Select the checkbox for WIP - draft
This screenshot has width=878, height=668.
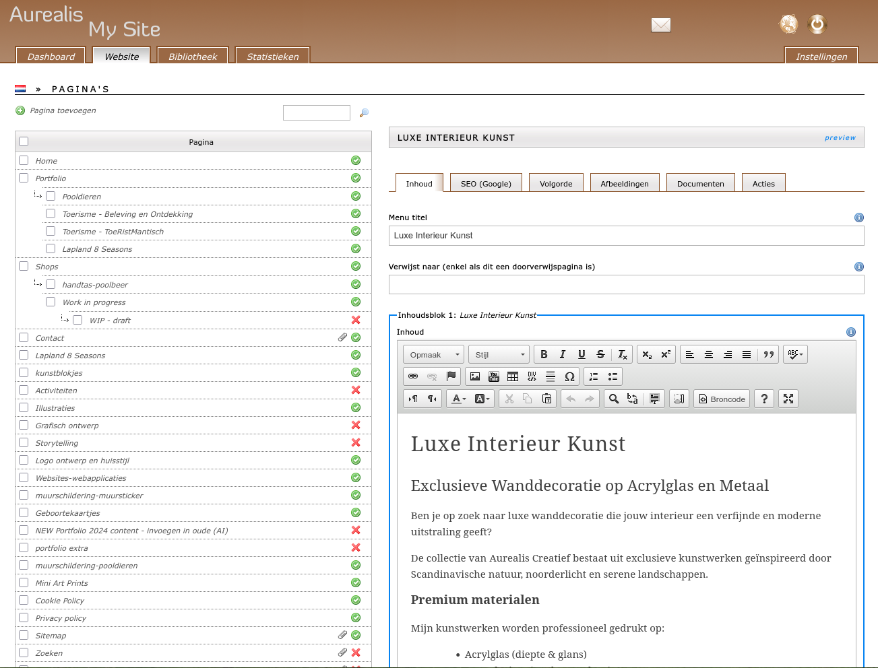click(x=77, y=320)
